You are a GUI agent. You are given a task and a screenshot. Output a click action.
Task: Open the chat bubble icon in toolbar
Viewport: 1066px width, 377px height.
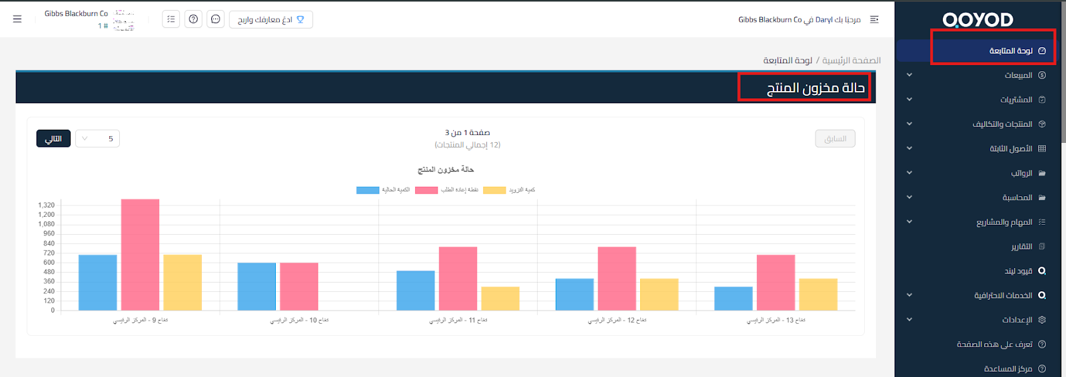pyautogui.click(x=215, y=19)
